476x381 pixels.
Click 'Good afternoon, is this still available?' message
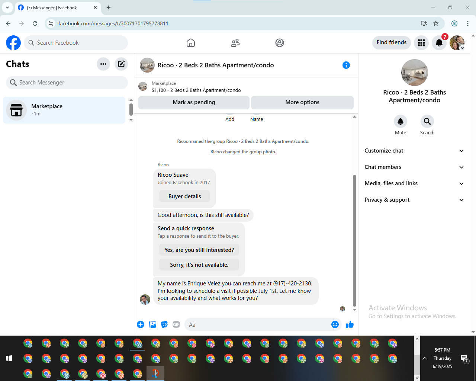click(203, 215)
